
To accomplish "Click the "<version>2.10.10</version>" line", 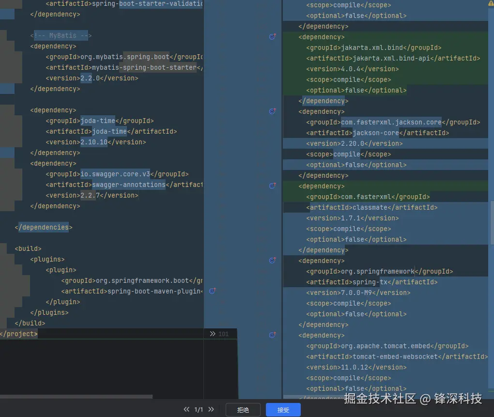I will click(x=96, y=142).
